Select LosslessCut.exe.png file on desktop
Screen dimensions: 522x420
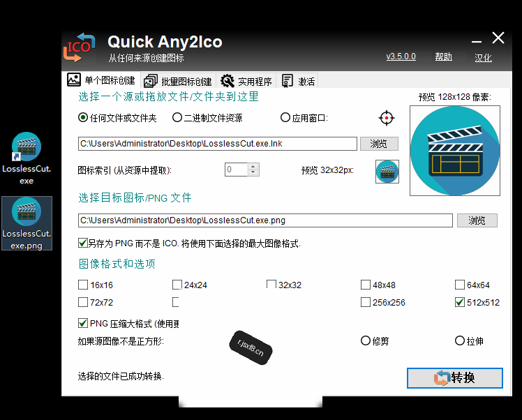coord(27,223)
